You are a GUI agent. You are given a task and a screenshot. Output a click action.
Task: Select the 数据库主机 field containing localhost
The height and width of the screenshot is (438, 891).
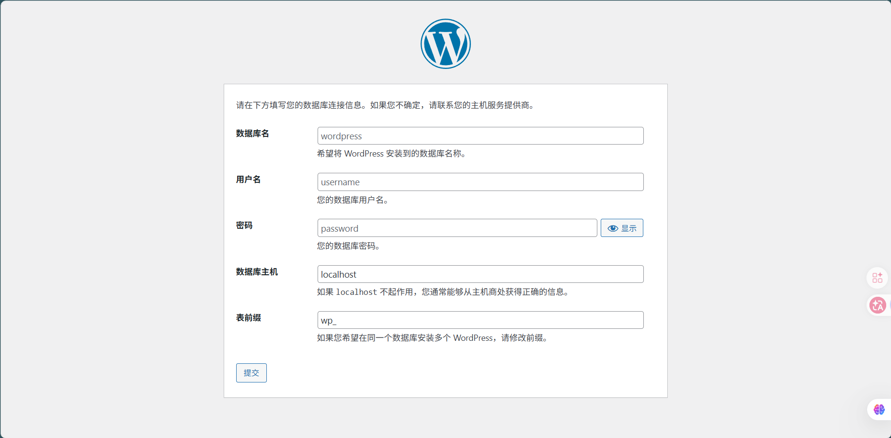click(x=480, y=274)
